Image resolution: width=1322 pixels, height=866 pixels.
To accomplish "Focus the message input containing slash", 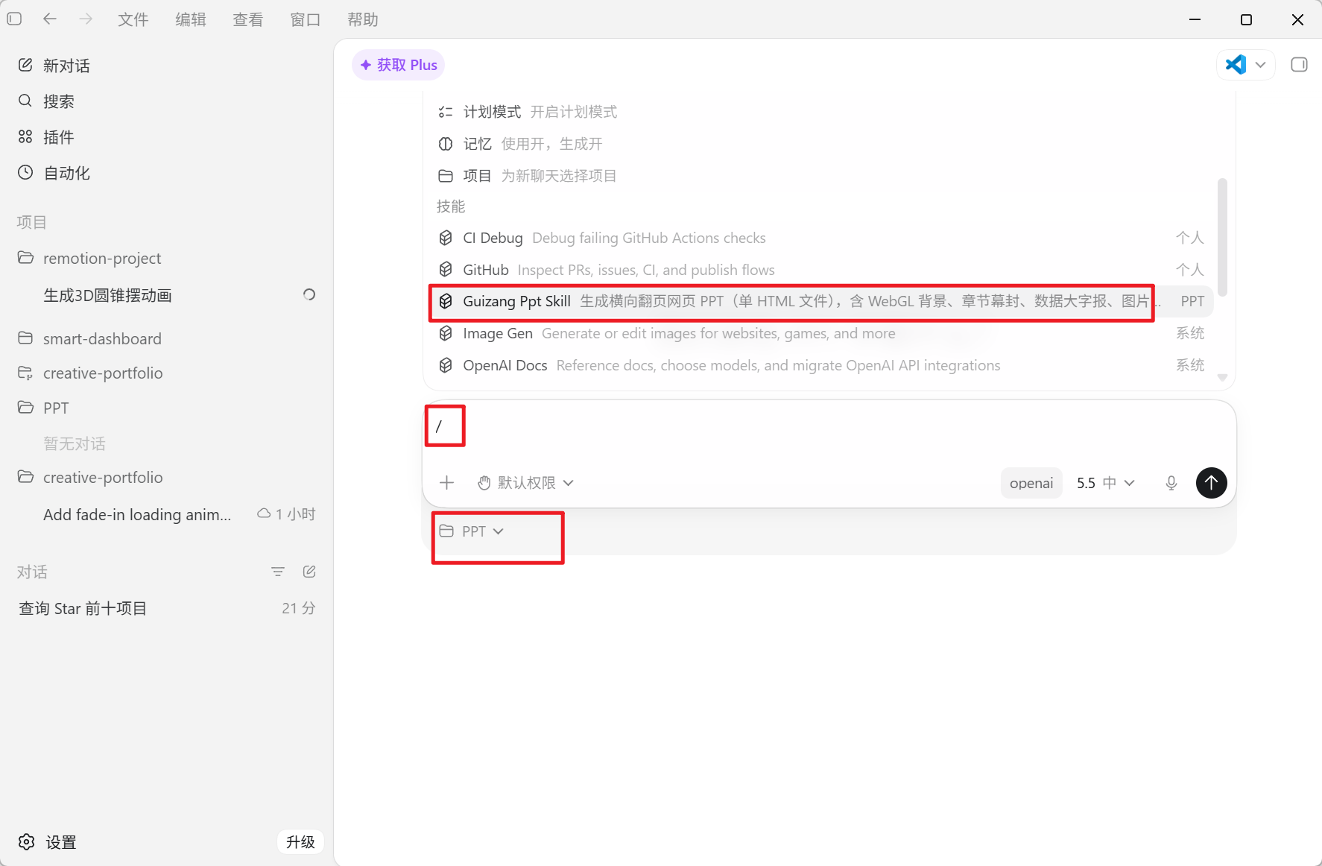I will 829,427.
